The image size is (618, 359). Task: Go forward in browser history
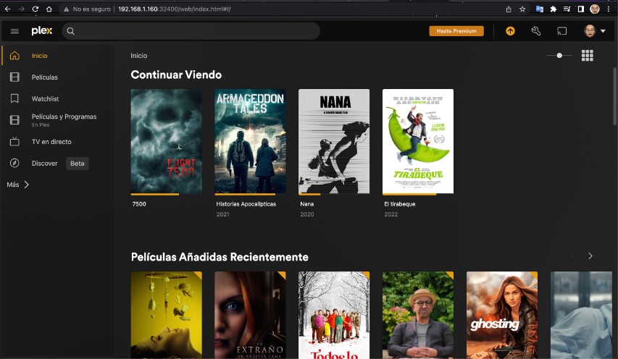tap(21, 9)
